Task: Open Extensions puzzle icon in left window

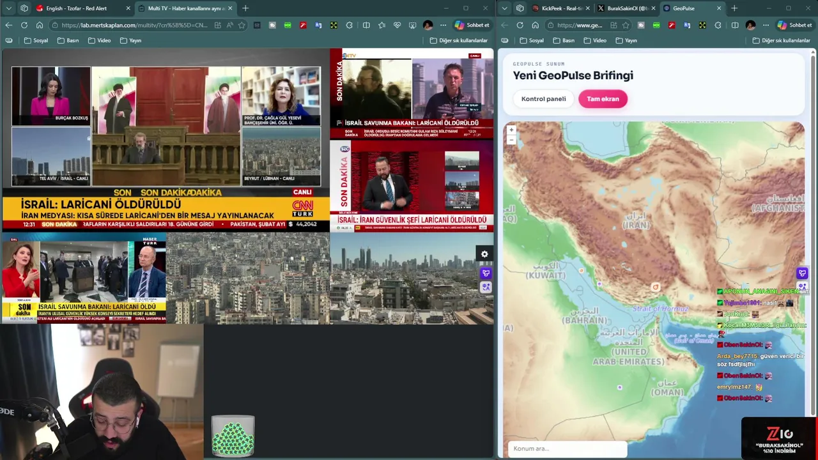Action: 349,25
